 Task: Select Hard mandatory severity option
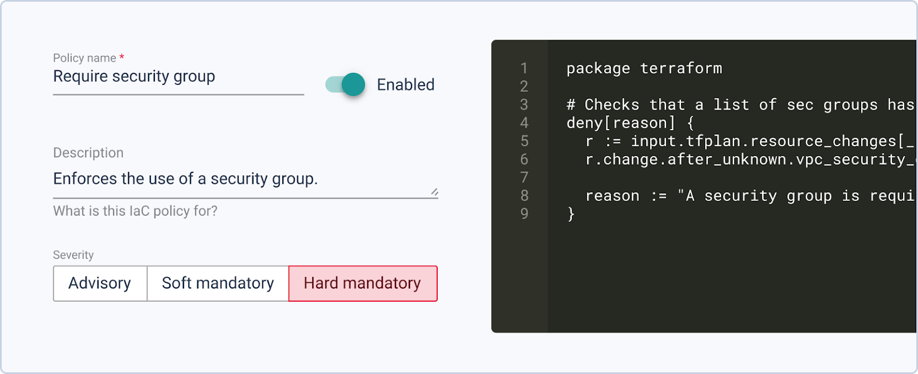pyautogui.click(x=363, y=283)
